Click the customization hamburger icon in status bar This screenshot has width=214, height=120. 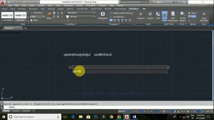coord(212,111)
